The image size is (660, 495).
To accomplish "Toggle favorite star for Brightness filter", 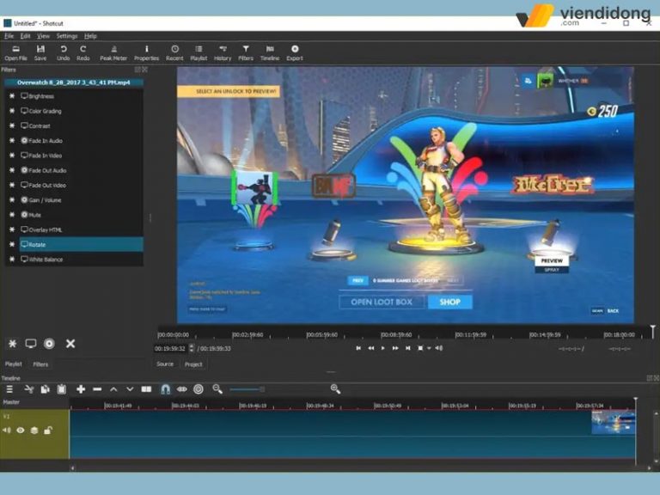I will pyautogui.click(x=12, y=96).
